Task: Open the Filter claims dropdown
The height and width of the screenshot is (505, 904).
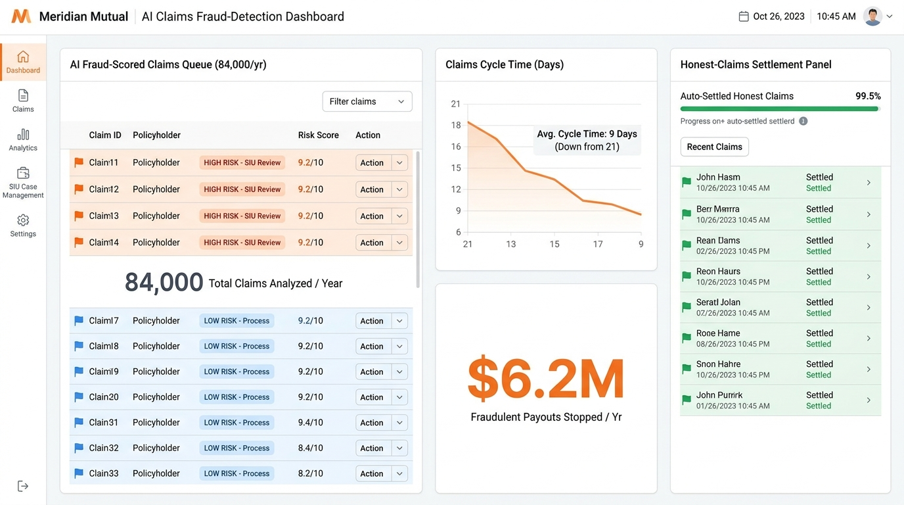Action: [x=367, y=101]
